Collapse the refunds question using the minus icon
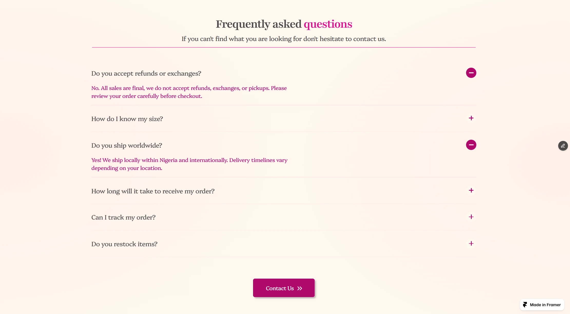570x314 pixels. click(x=471, y=73)
